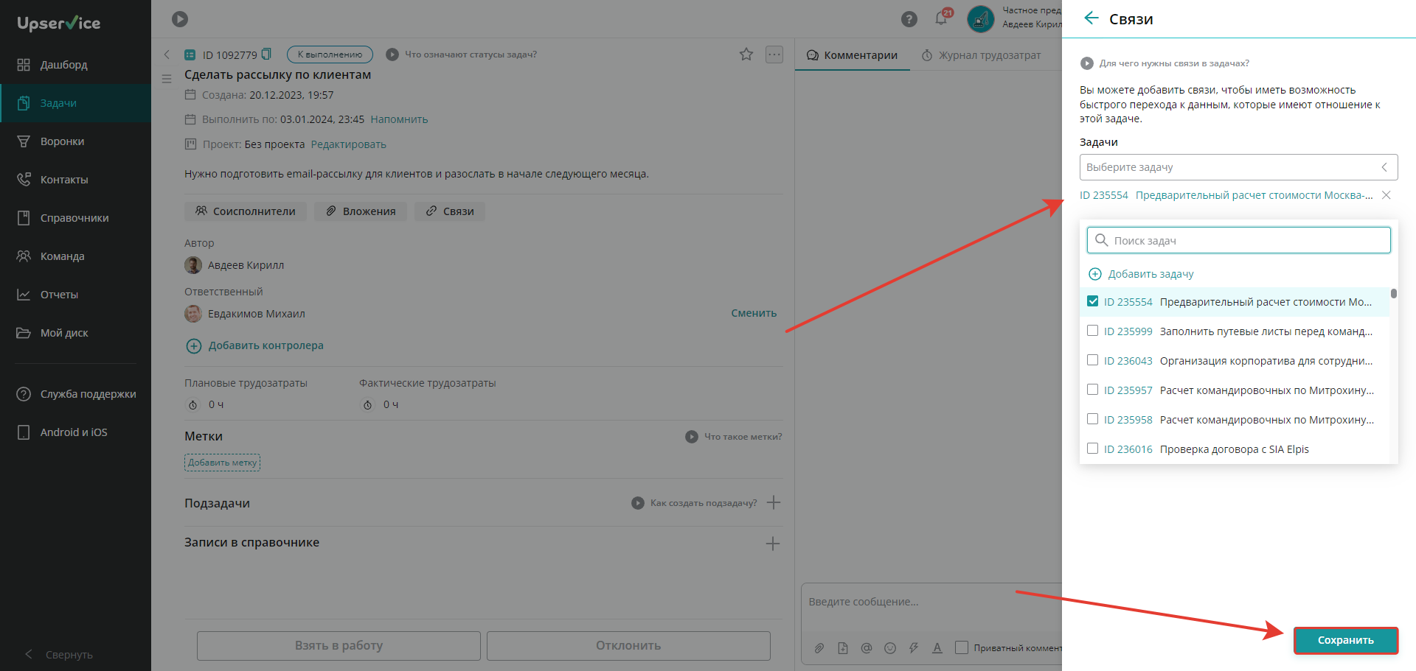The width and height of the screenshot is (1416, 671).
Task: Add a Записи в справочнике entry with plus
Action: 773,544
